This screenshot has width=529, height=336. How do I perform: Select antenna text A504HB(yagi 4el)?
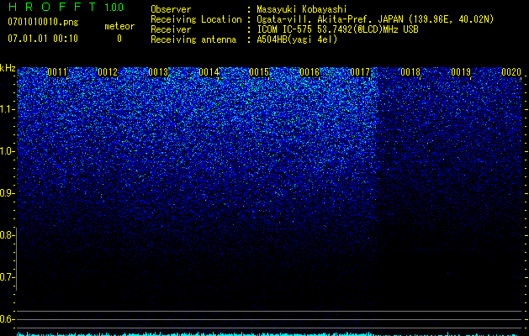[297, 39]
